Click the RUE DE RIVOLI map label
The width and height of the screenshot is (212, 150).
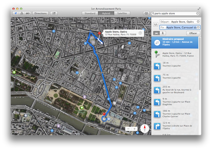pyautogui.click(x=127, y=123)
